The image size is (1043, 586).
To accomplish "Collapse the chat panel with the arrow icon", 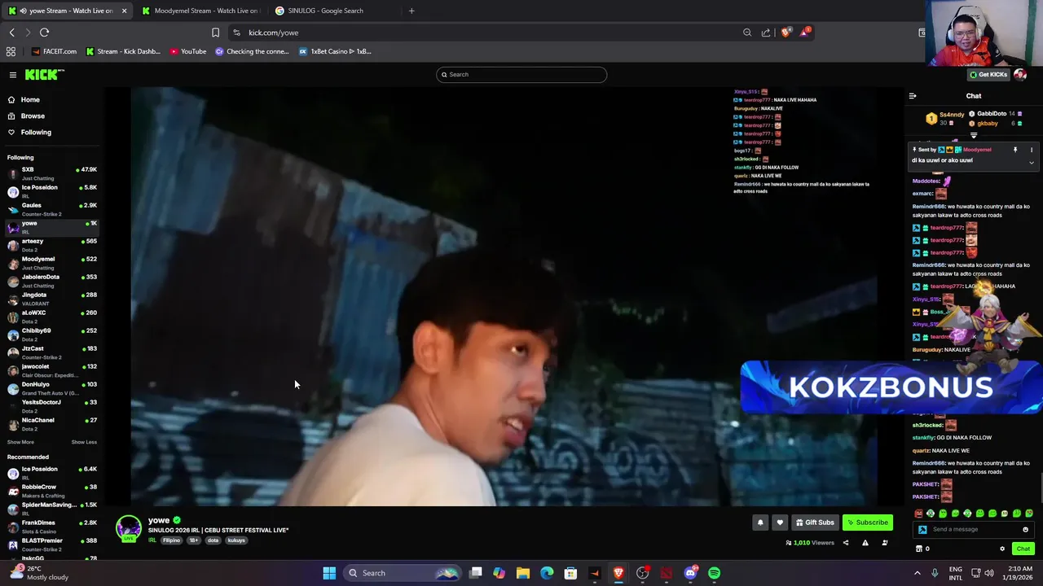I will (913, 96).
